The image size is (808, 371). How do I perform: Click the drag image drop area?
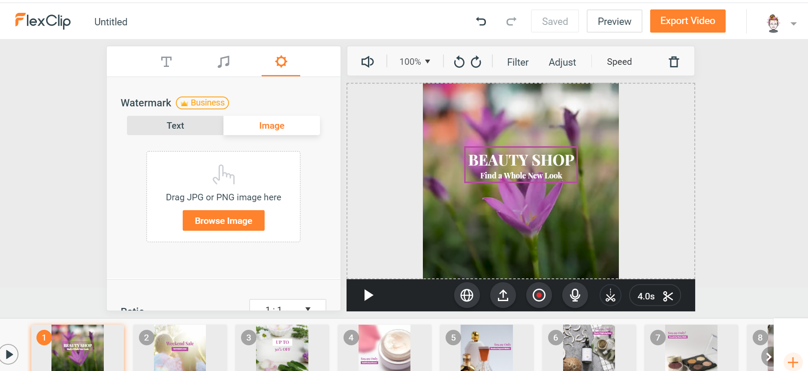223,196
